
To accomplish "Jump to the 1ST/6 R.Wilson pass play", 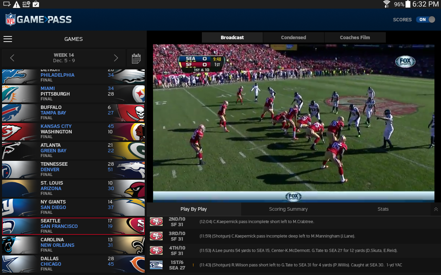I will coord(294,265).
